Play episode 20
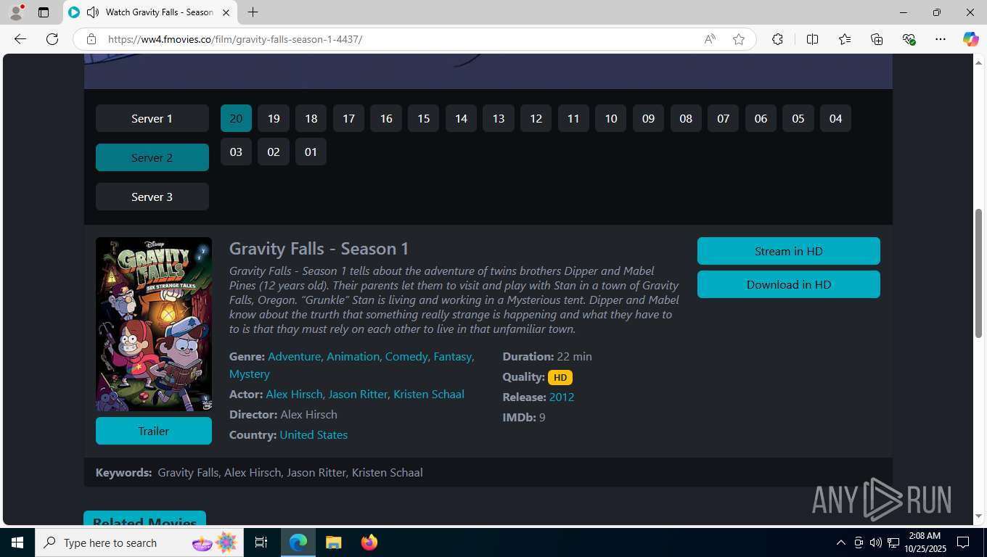 tap(236, 118)
